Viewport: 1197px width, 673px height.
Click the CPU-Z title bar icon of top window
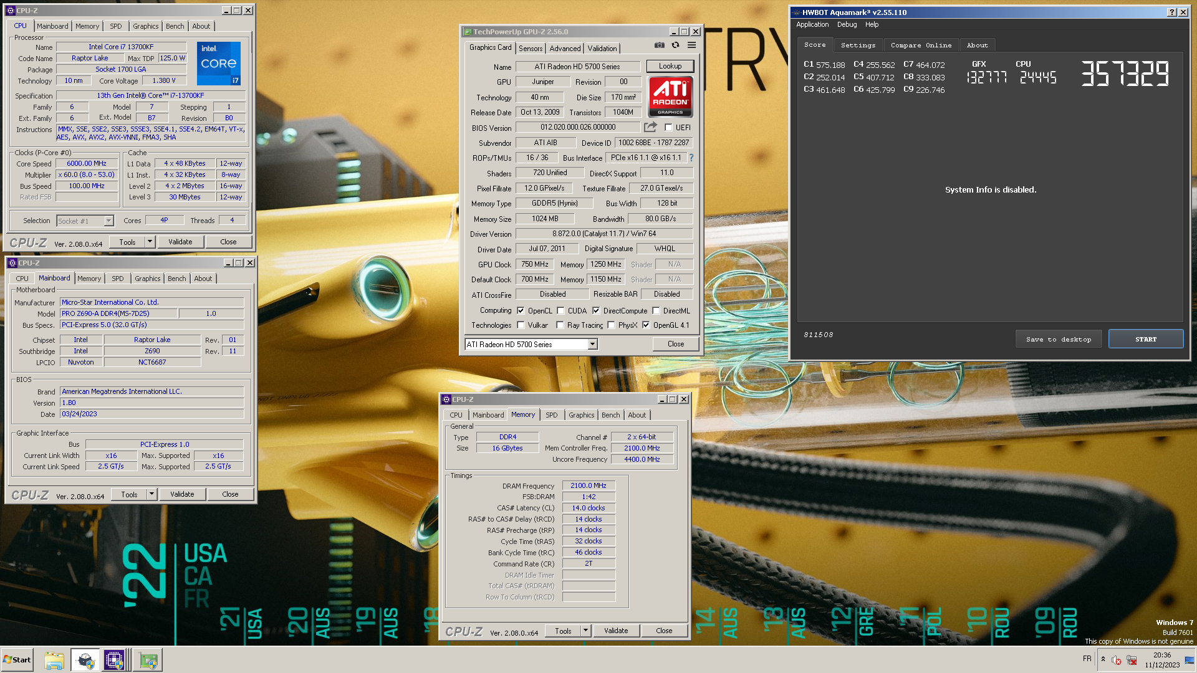pos(11,11)
